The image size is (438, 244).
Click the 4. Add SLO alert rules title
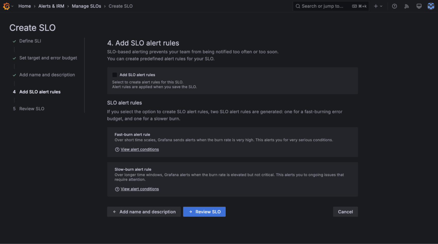(143, 43)
